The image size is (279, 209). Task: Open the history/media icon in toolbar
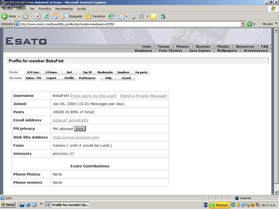pos(112,16)
